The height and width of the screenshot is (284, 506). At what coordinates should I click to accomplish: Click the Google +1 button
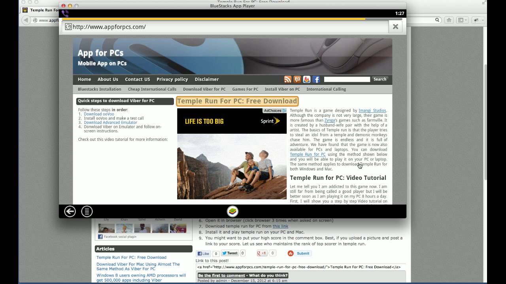coord(262,253)
